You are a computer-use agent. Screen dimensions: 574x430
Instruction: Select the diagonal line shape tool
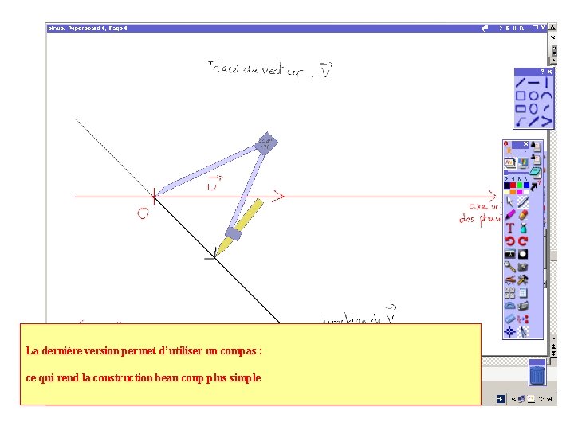point(520,83)
